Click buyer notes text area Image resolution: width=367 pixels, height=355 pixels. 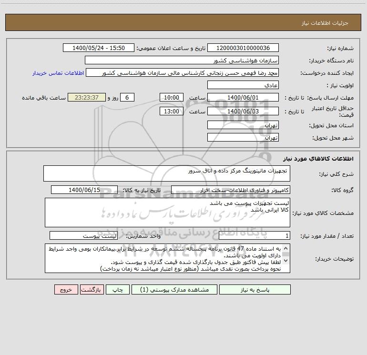point(167,258)
